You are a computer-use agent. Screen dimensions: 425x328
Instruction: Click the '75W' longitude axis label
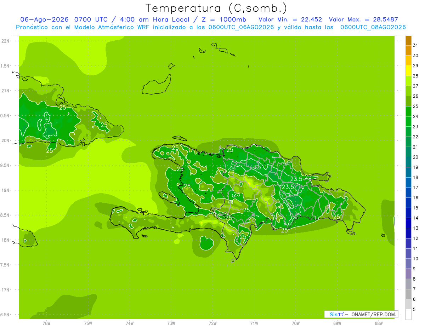pos(88,323)
